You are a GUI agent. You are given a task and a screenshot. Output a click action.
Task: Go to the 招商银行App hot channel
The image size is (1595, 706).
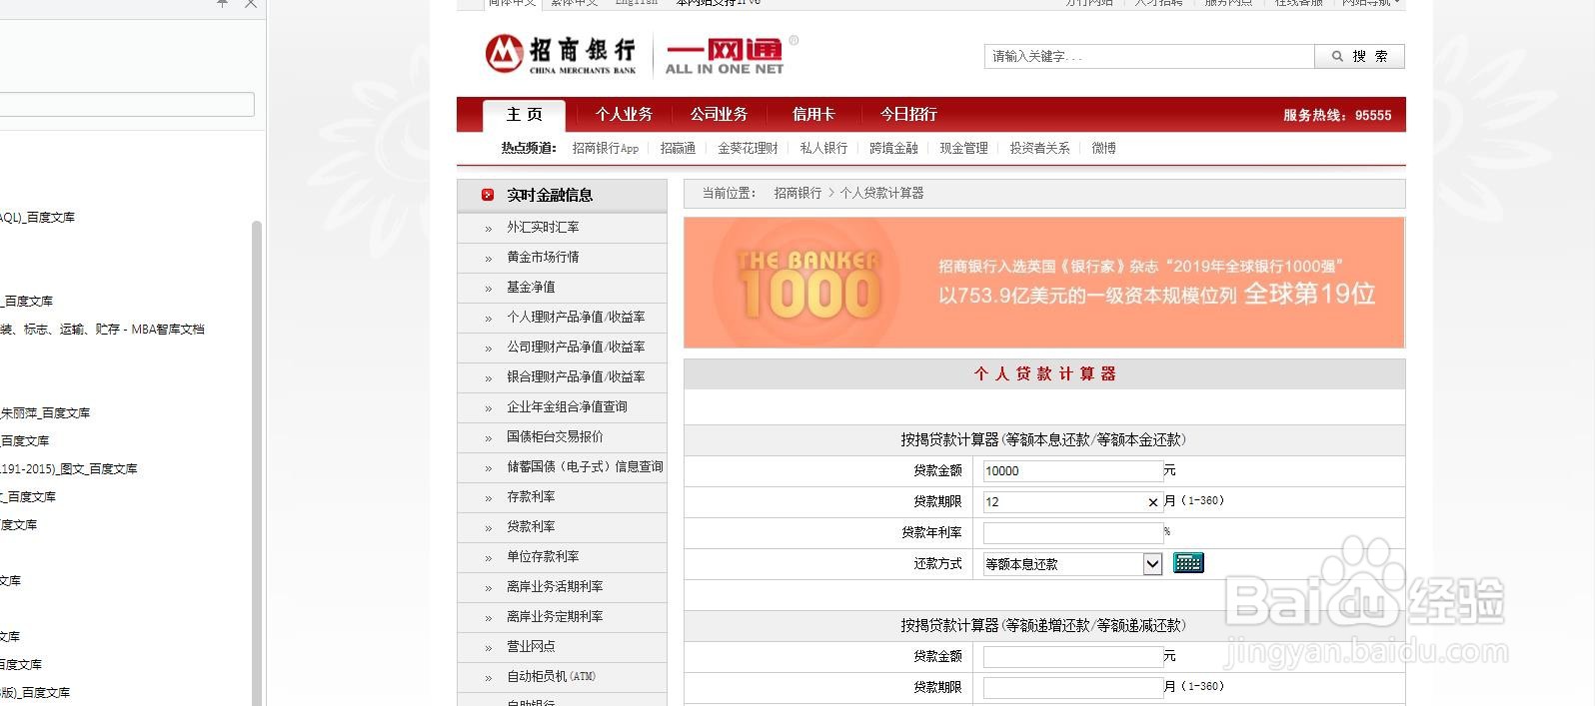pyautogui.click(x=606, y=148)
